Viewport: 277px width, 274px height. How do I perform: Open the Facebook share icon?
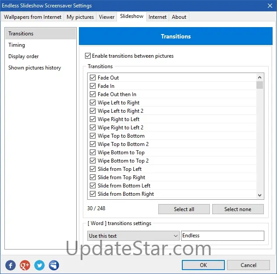click(11, 265)
